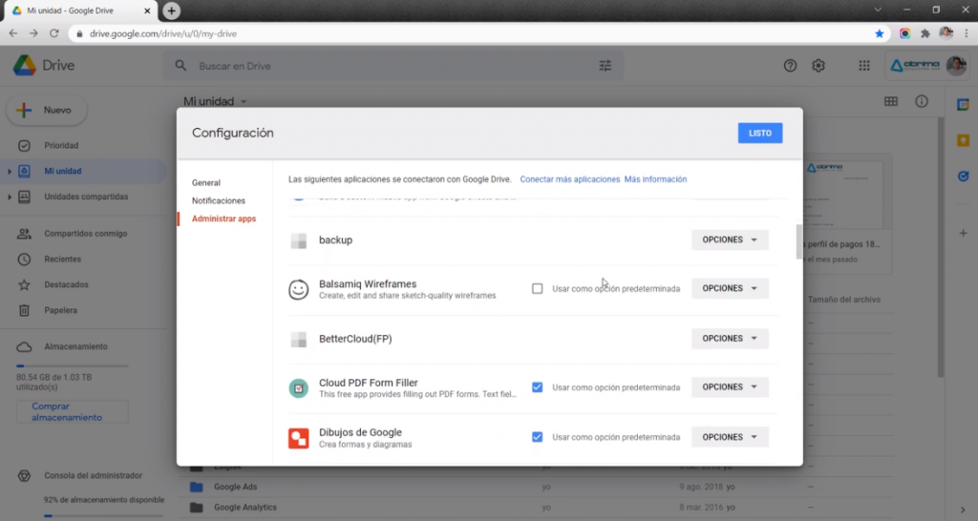Image resolution: width=978 pixels, height=521 pixels.
Task: Expand Unidades compartidas tree arrow
Action: pyautogui.click(x=9, y=197)
